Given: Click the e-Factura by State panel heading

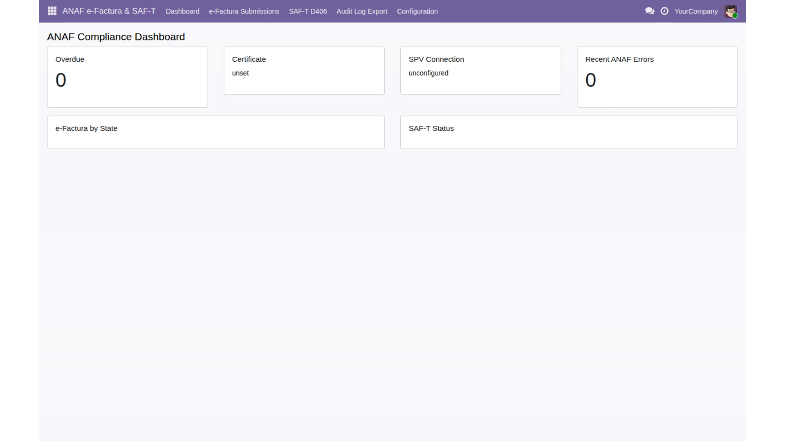Looking at the screenshot, I should coord(86,128).
